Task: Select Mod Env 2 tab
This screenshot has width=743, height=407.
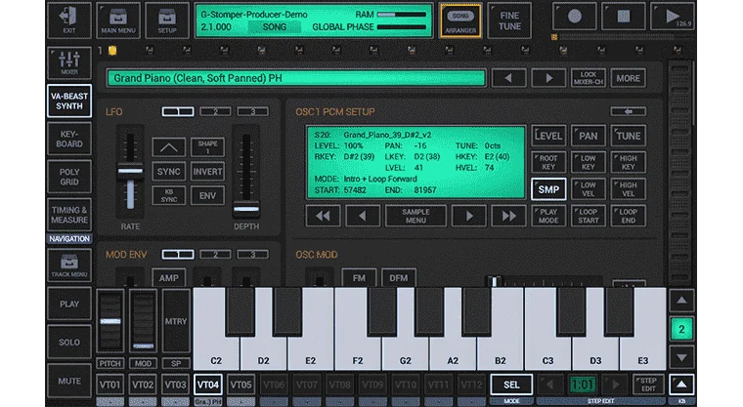Action: [215, 255]
